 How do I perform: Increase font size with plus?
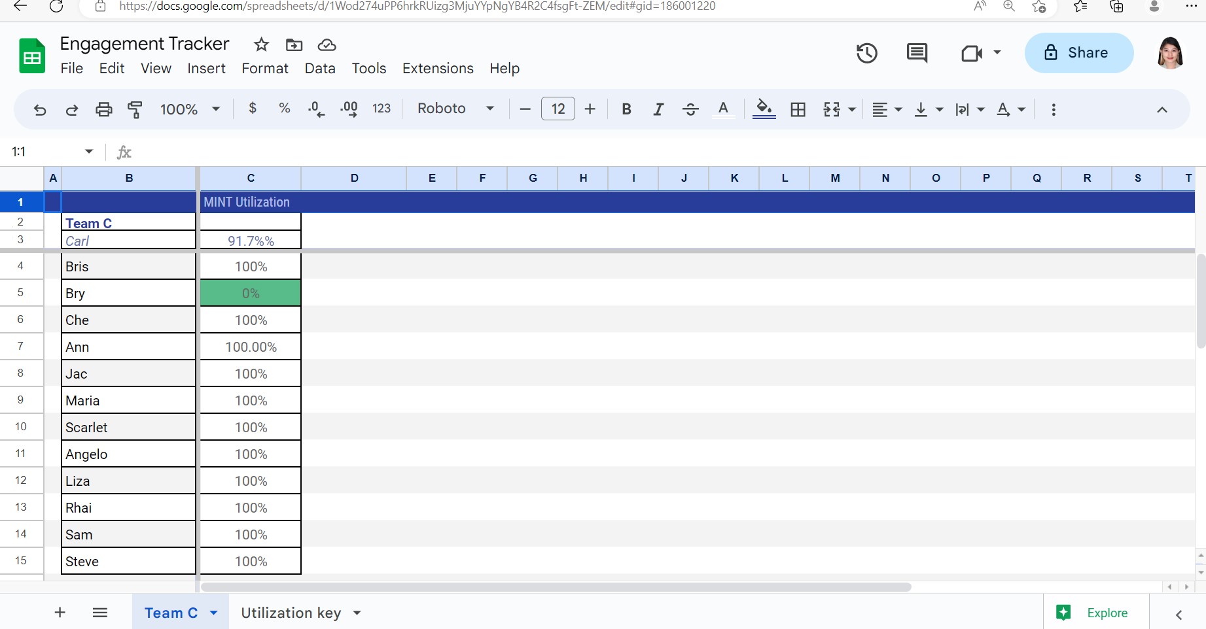pos(590,109)
